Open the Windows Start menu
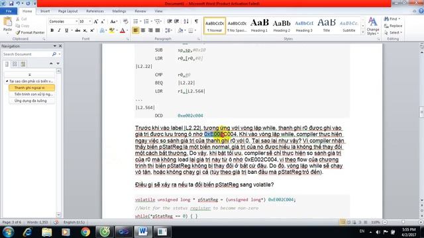Screen dimensions: 424x238 (x=8, y=232)
